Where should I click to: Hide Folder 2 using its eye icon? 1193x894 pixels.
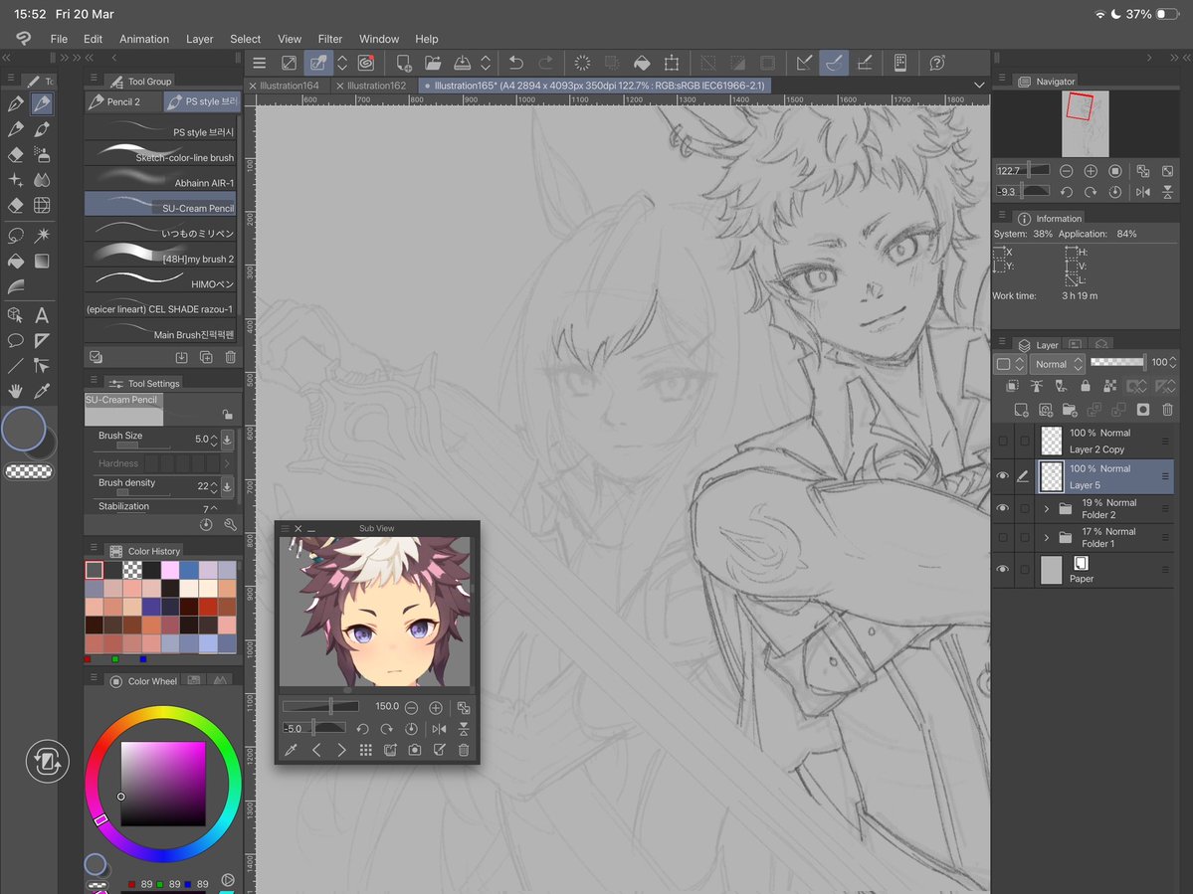pos(1003,508)
